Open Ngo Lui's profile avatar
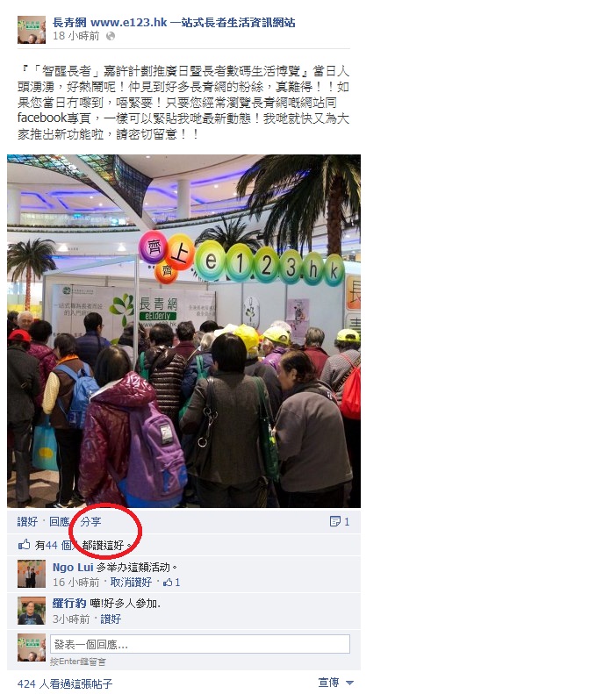Screen dimensions: 596x694 click(32, 574)
